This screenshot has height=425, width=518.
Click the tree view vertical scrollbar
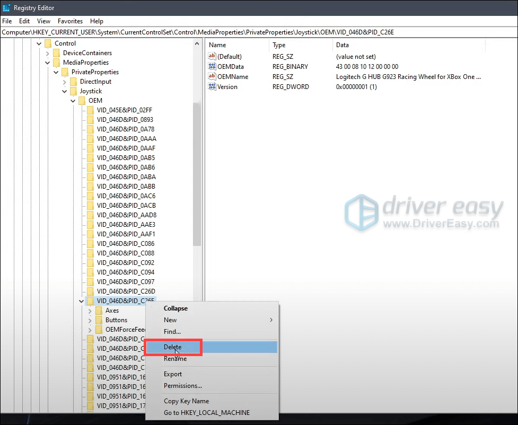(x=196, y=159)
